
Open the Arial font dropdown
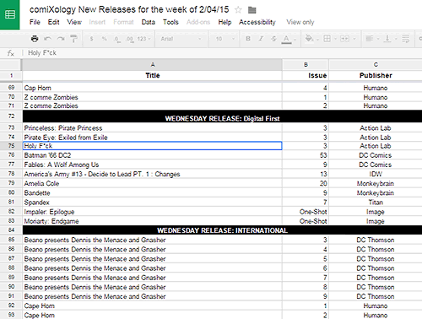[x=181, y=39]
